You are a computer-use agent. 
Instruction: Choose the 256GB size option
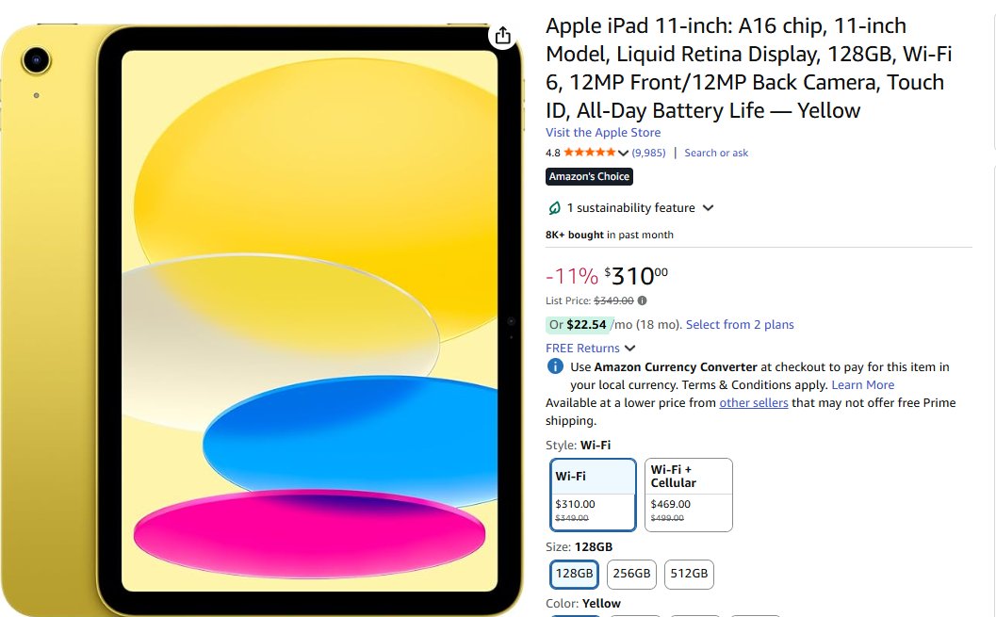click(x=631, y=574)
